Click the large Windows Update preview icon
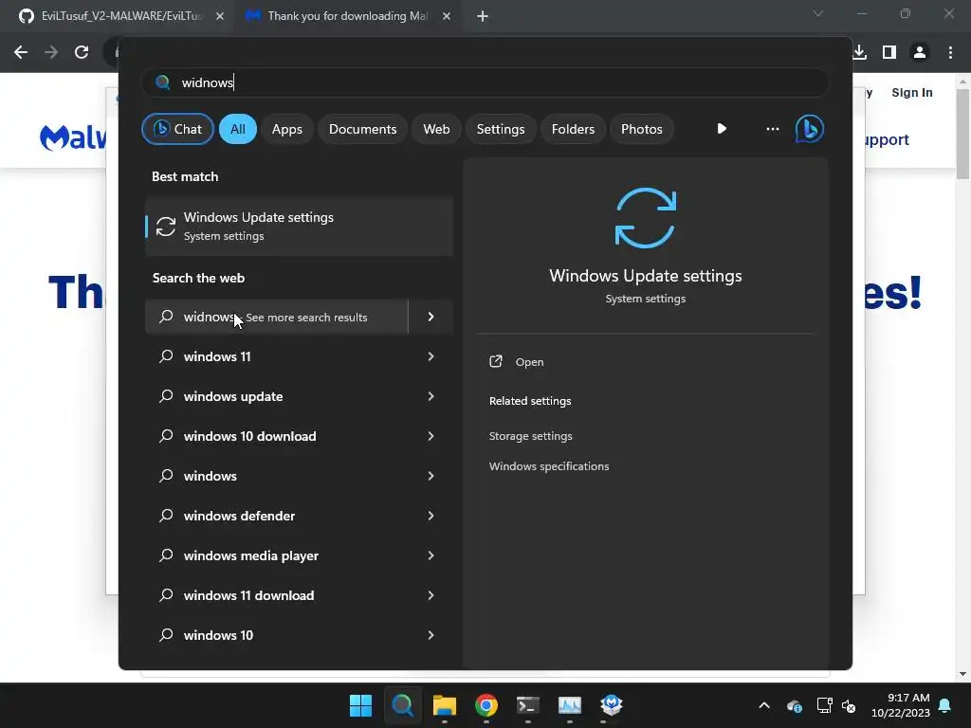This screenshot has width=971, height=728. coord(645,218)
